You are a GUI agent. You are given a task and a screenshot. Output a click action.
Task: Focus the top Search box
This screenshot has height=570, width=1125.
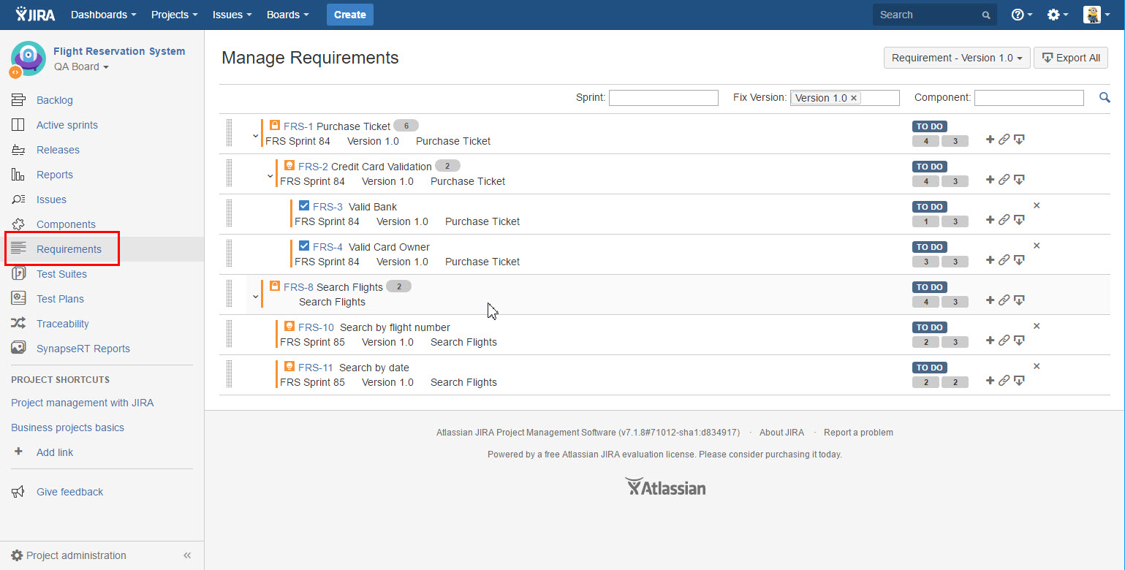click(934, 15)
